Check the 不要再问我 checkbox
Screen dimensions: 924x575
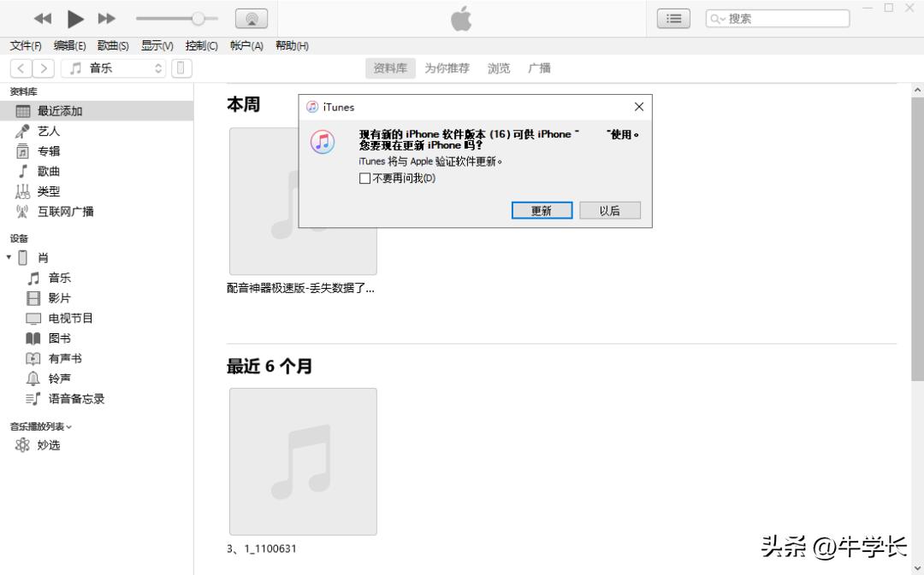click(x=364, y=179)
